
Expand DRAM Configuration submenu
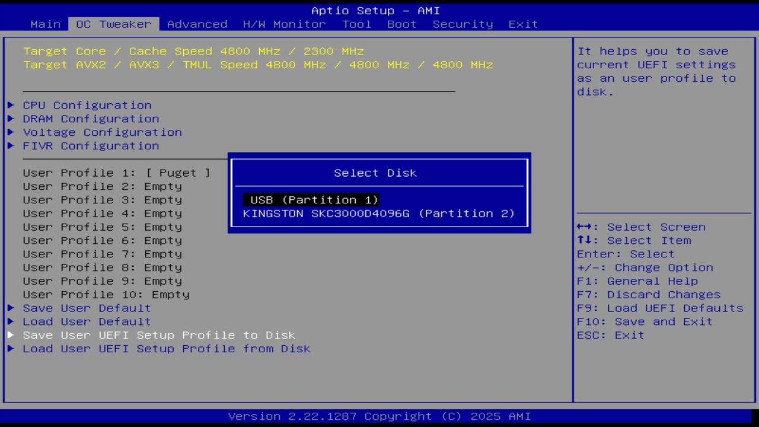pyautogui.click(x=91, y=119)
